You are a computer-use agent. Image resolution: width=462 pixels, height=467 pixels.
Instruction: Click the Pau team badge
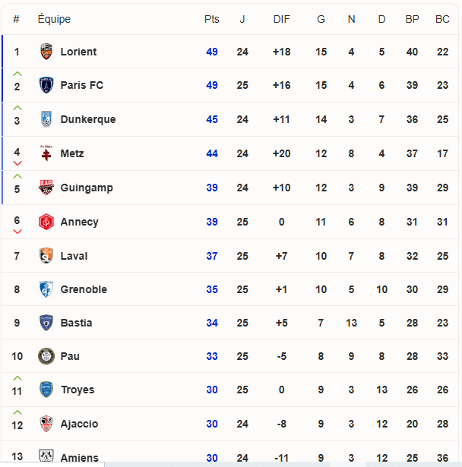tap(46, 356)
